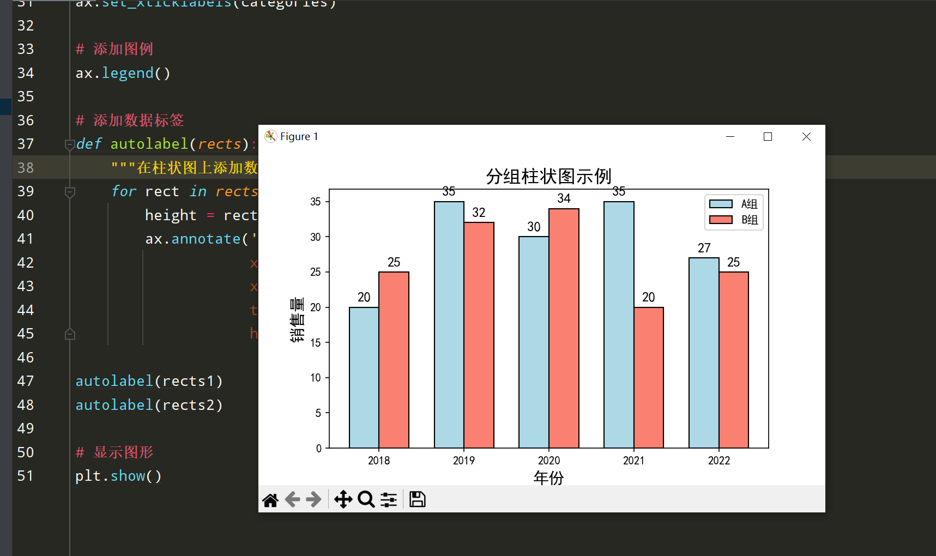Click line number 47 in the gutter
The width and height of the screenshot is (936, 556).
[26, 381]
